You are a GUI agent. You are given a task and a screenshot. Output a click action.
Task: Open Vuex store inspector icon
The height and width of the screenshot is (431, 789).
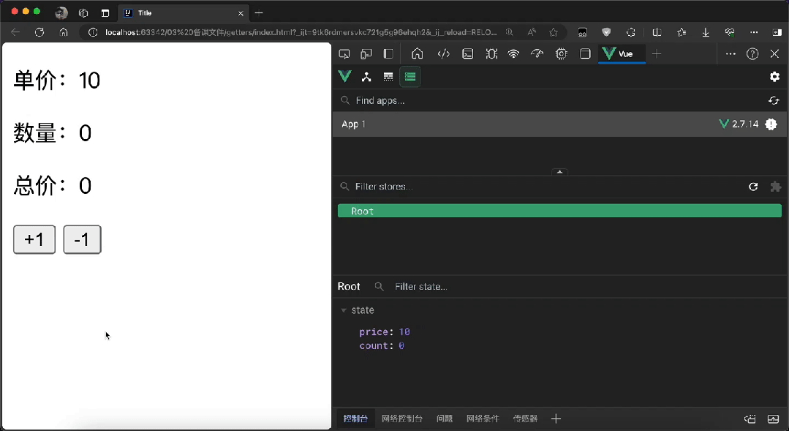[410, 77]
